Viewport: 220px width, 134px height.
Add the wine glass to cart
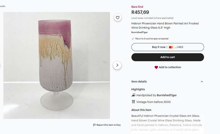(x=168, y=57)
